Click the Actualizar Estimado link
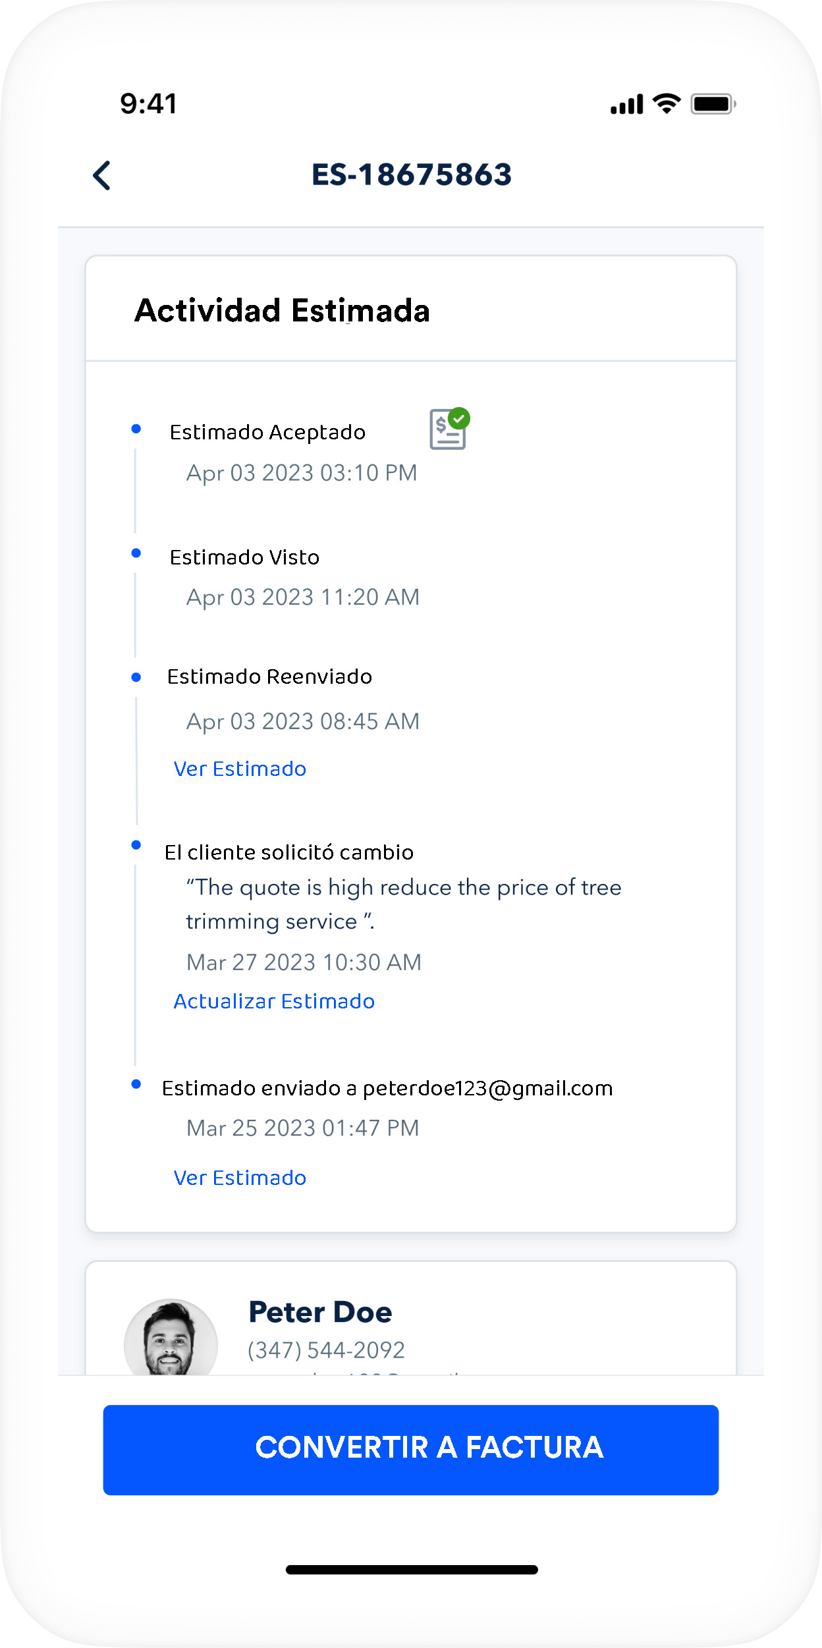This screenshot has width=822, height=1648. pos(274,1001)
